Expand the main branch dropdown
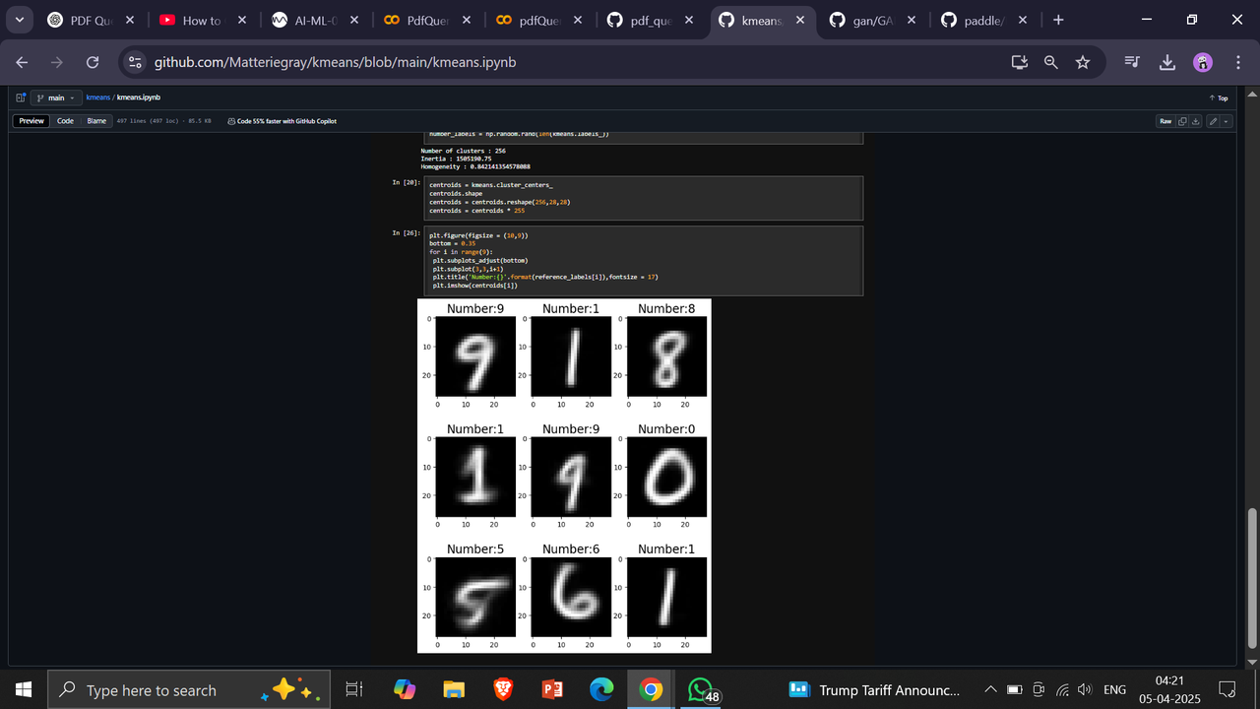The image size is (1260, 709). (x=54, y=97)
